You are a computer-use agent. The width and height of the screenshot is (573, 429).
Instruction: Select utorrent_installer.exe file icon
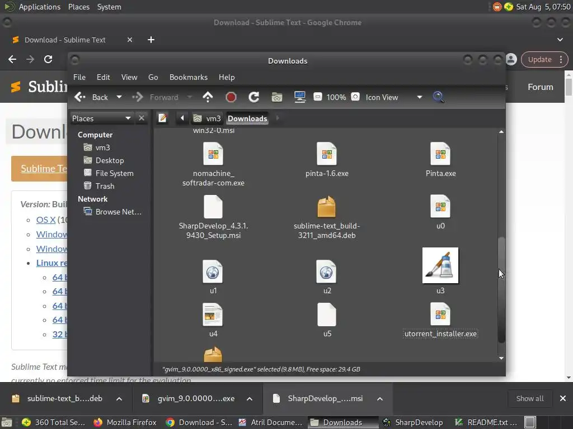coord(440,315)
